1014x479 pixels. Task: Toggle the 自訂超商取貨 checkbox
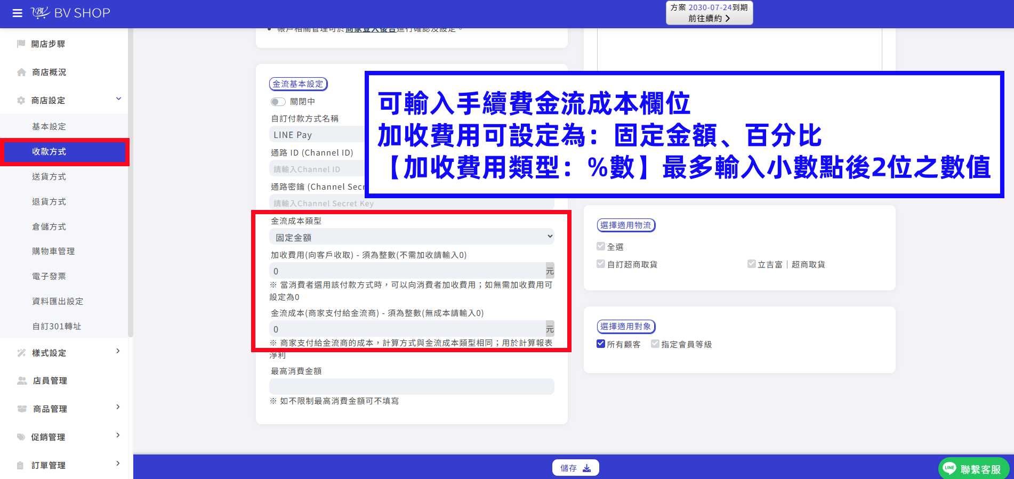tap(601, 264)
